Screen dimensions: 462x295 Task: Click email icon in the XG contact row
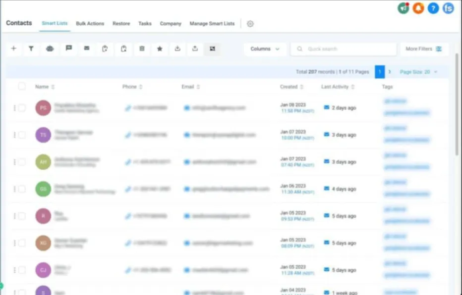[187, 243]
